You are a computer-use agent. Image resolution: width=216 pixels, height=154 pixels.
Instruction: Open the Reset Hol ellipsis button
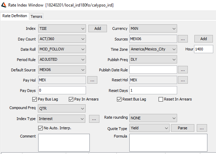[x=183, y=80]
